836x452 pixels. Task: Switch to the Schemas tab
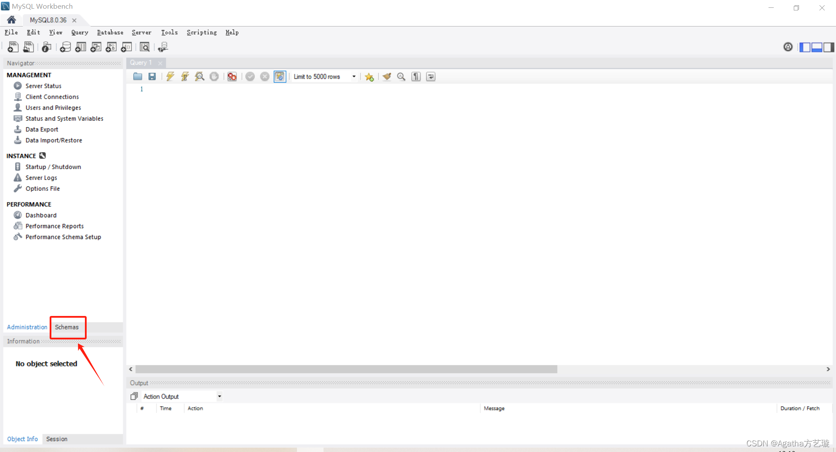click(67, 327)
